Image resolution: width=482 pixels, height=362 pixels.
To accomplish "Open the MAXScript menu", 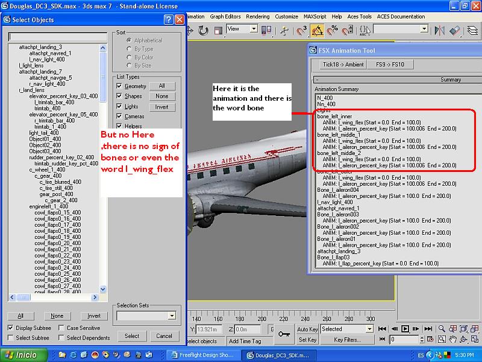I will point(314,16).
